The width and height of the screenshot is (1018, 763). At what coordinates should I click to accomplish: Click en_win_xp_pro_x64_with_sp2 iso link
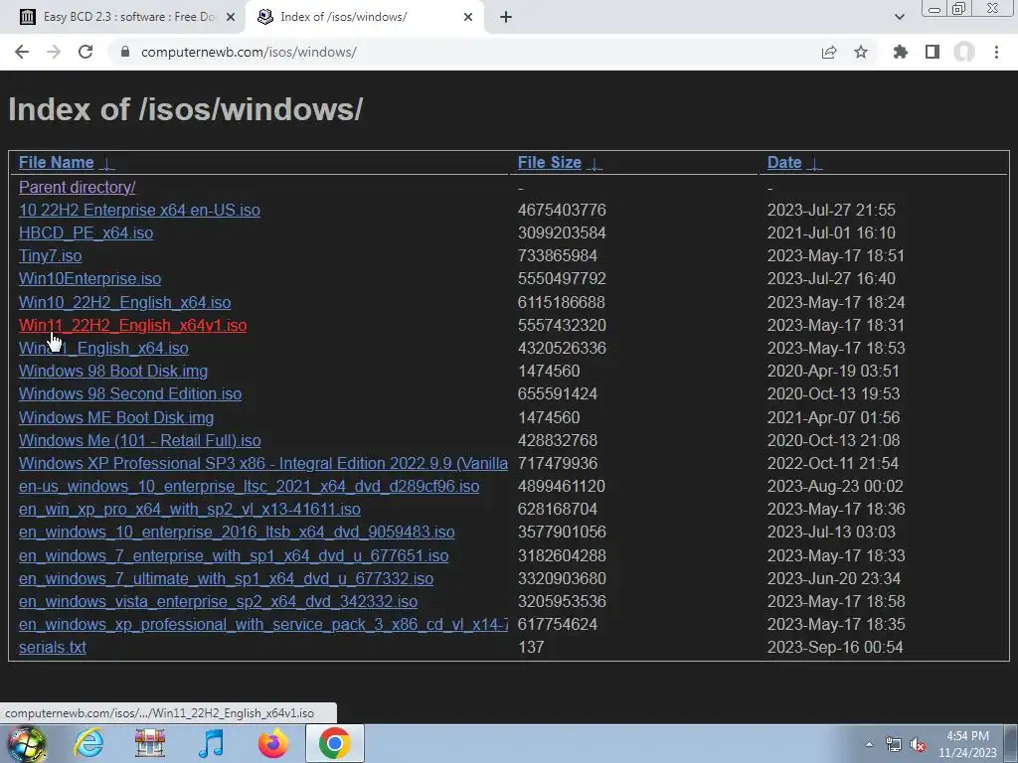coord(190,510)
